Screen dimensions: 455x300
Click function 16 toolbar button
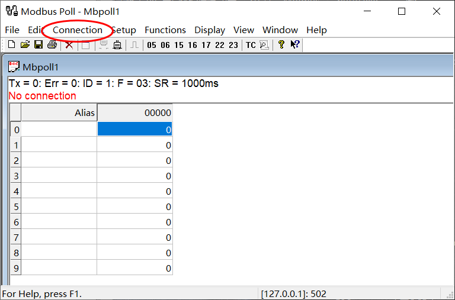(193, 45)
